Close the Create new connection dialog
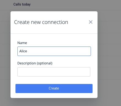Image resolution: width=121 pixels, height=106 pixels. click(x=91, y=22)
